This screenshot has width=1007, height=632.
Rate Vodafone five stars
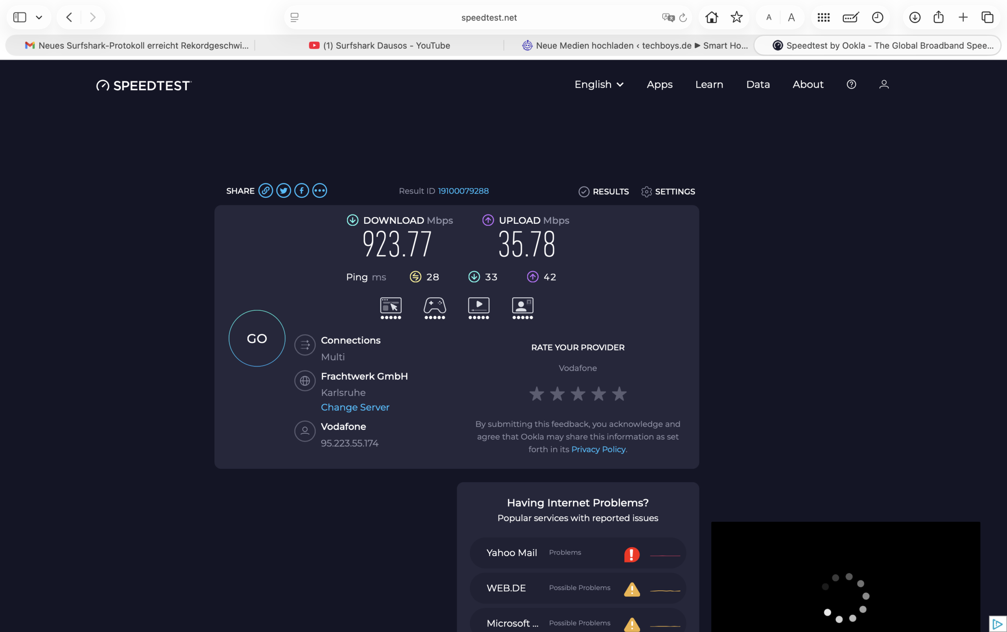[619, 393]
